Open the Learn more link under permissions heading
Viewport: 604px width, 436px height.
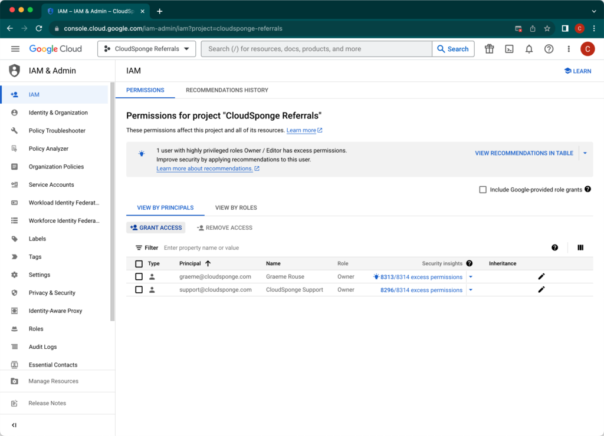coord(304,130)
